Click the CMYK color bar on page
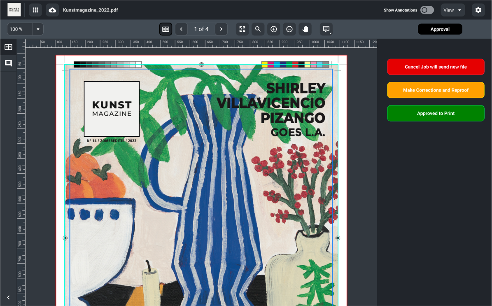Image resolution: width=492 pixels, height=306 pixels. (295, 65)
